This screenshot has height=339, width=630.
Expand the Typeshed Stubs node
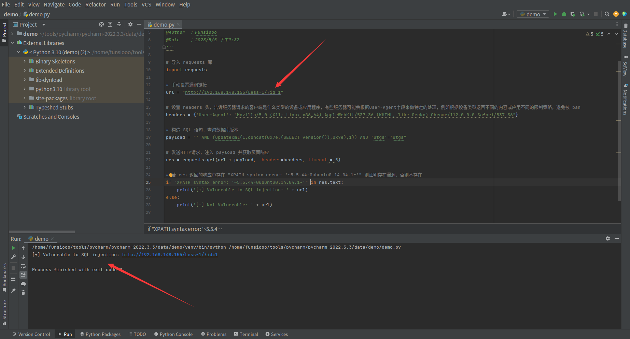(25, 107)
